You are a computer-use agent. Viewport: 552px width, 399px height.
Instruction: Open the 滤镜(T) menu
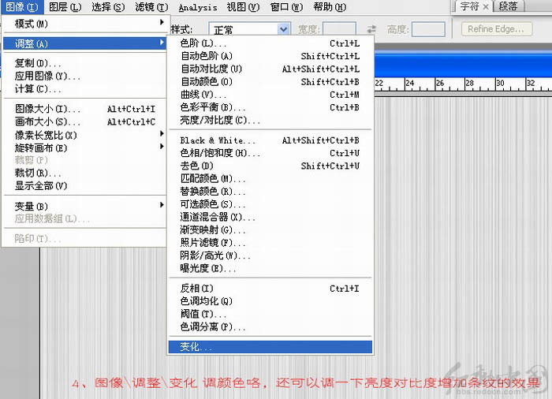[x=151, y=6]
